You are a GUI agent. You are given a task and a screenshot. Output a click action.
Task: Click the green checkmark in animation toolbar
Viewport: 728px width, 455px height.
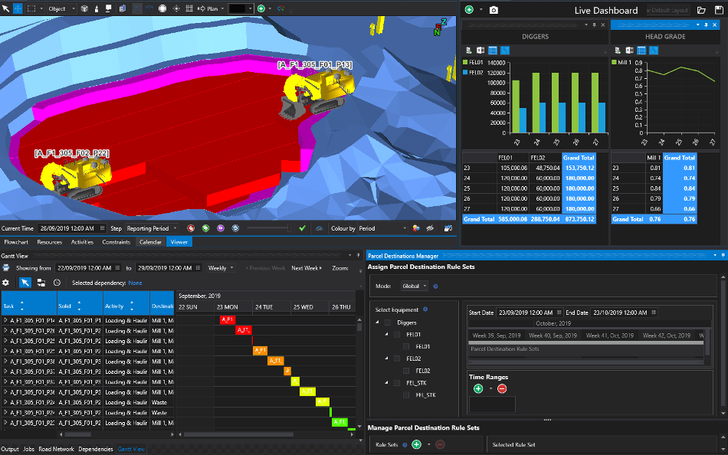pyautogui.click(x=302, y=228)
